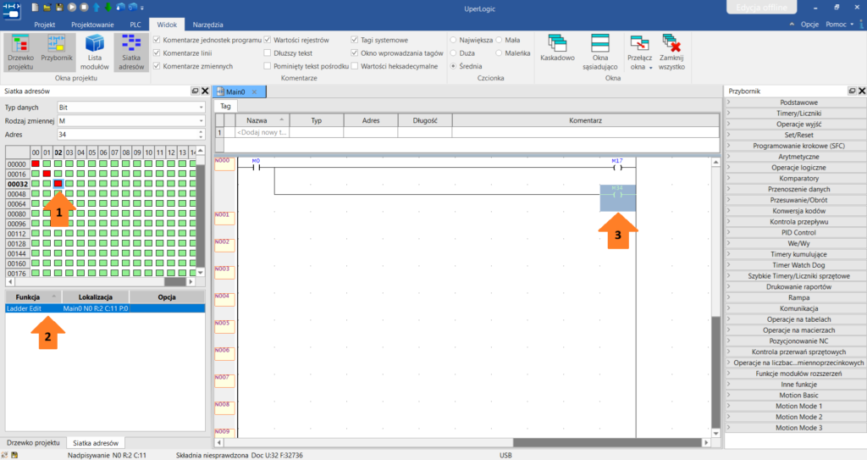Toggle Drzewko projektu panel button

coord(20,53)
